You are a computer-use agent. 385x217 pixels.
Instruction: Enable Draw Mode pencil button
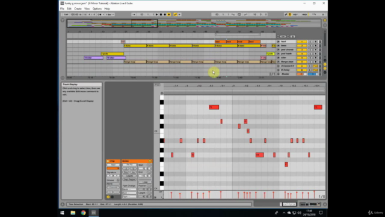[286, 14]
